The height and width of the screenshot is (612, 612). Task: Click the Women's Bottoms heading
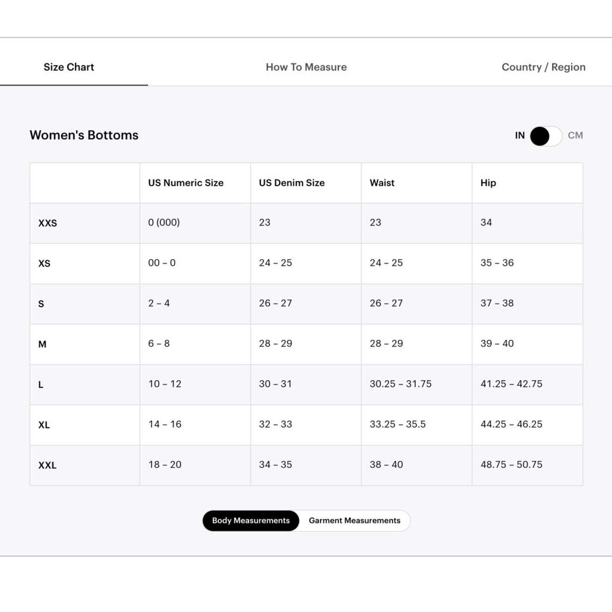(84, 135)
